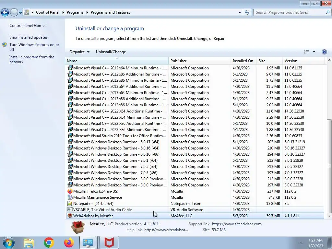This screenshot has width=332, height=249.
Task: Click the Uninstall/Change button
Action: coord(111,52)
